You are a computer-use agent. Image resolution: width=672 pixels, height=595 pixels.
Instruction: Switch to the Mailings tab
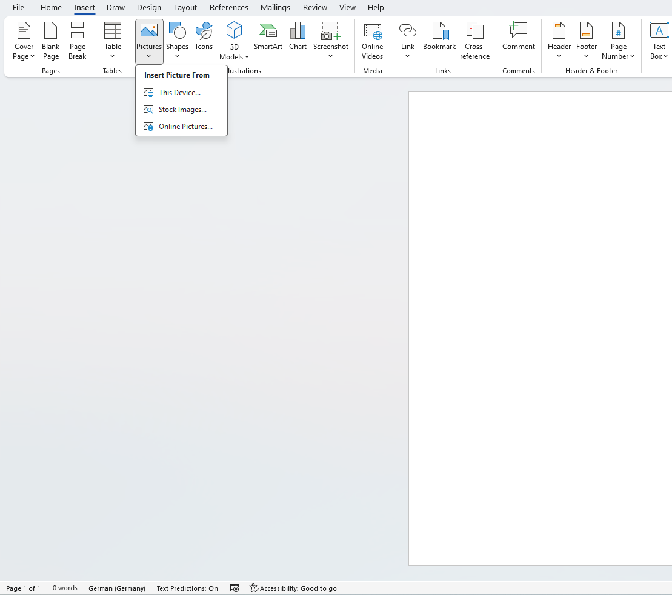point(275,8)
